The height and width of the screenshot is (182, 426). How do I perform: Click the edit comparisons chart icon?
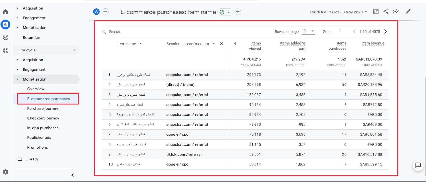tap(376, 11)
